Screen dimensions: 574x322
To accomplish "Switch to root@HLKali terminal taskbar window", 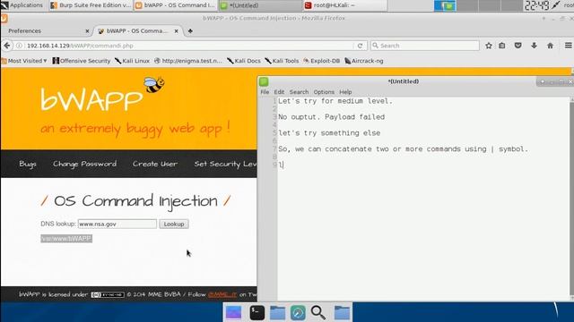I will click(344, 5).
